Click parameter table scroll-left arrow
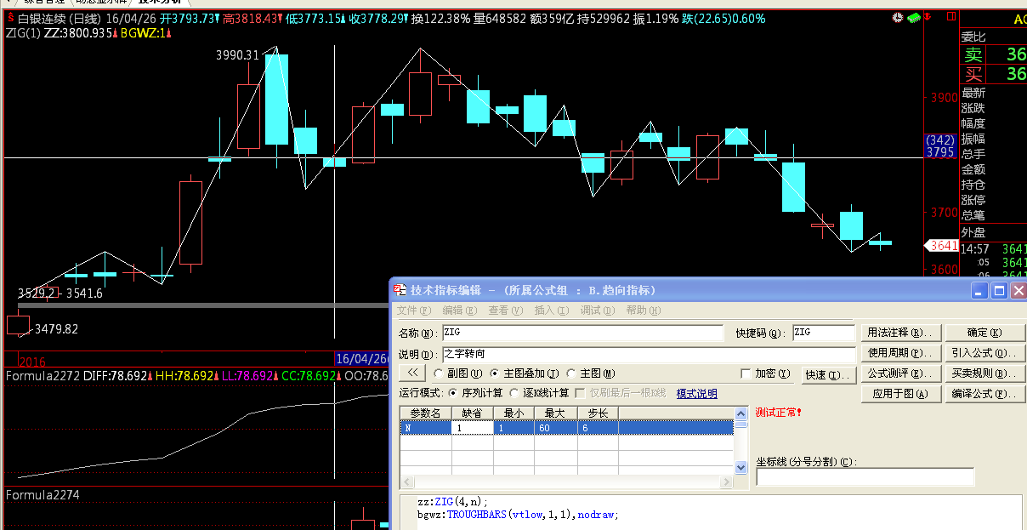Image resolution: width=1027 pixels, height=530 pixels. [x=406, y=482]
